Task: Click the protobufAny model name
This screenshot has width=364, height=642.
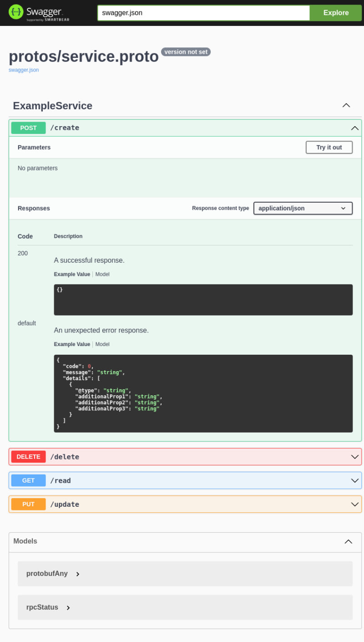Action: pos(47,574)
